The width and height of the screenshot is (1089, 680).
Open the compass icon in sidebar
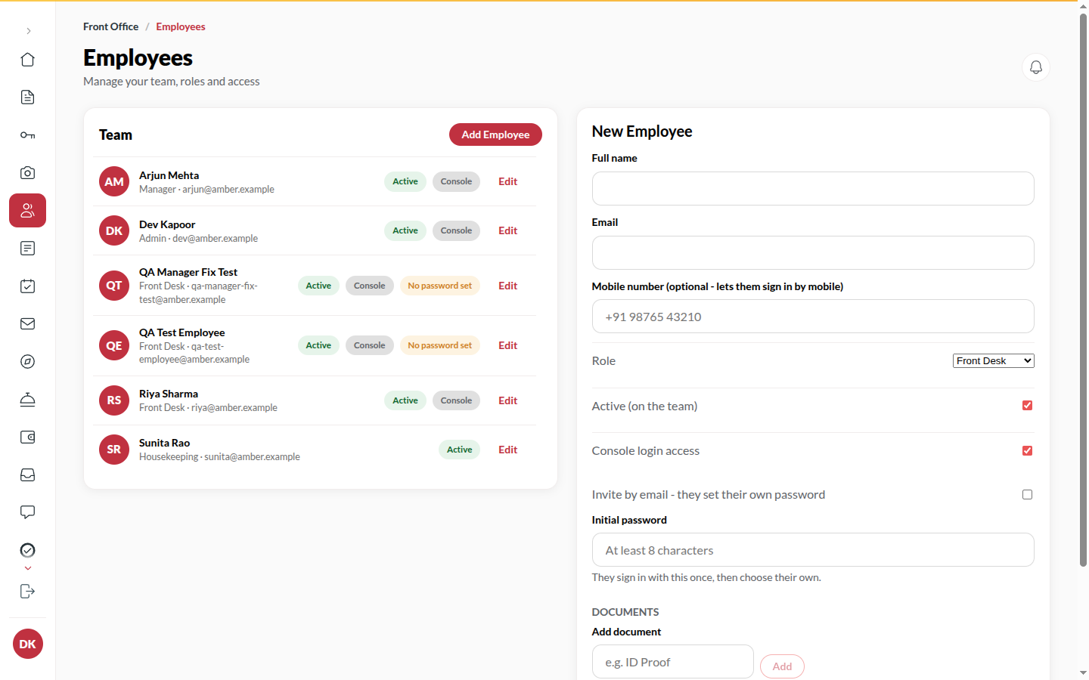[x=28, y=362]
